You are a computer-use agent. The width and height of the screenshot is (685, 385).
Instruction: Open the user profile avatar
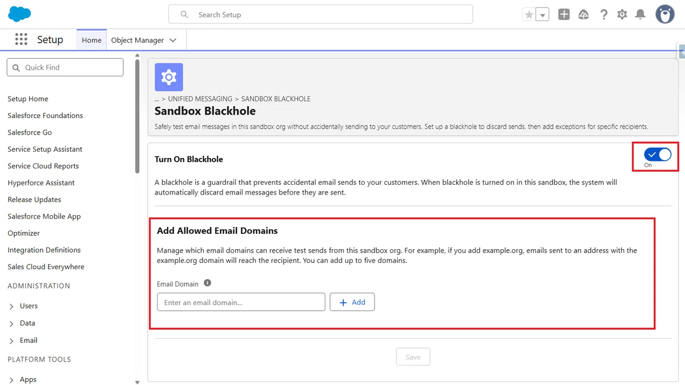[x=665, y=14]
